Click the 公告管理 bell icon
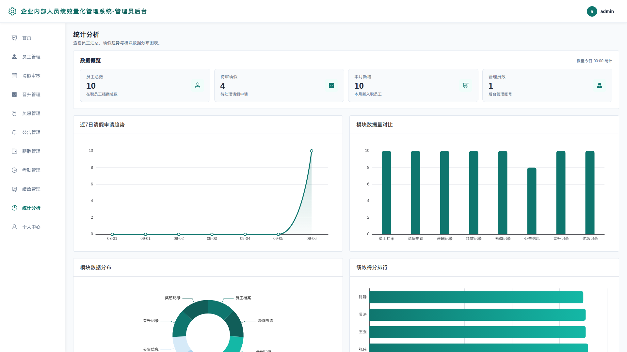 [14, 132]
